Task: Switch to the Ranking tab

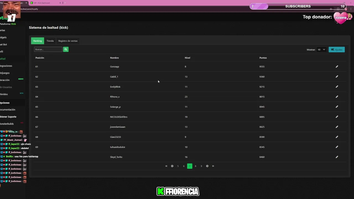Action: (38, 41)
